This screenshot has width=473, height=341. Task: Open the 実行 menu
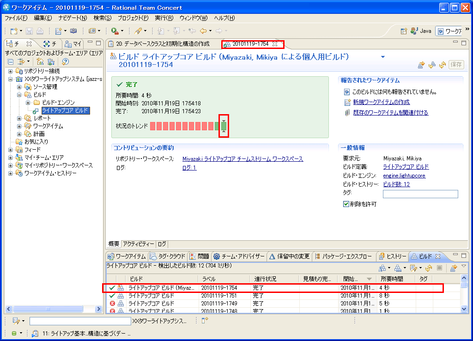point(164,18)
